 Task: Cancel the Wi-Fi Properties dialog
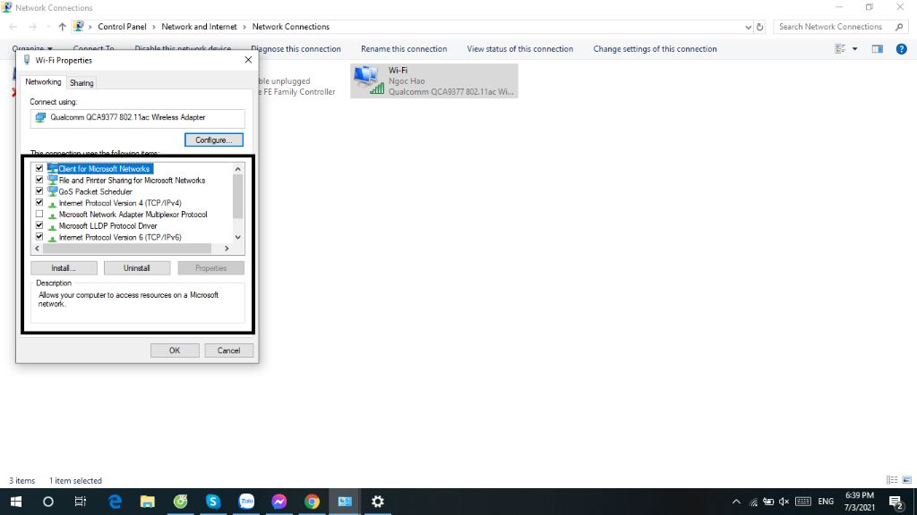tap(228, 350)
